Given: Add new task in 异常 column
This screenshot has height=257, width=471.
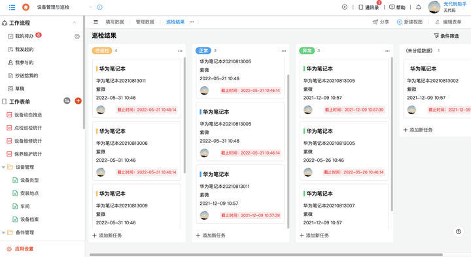Looking at the screenshot, I should tap(314, 235).
